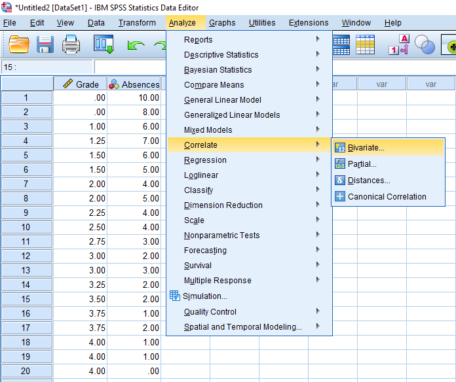Click the Canonical Correlation plus icon
The image size is (456, 382).
(x=339, y=196)
